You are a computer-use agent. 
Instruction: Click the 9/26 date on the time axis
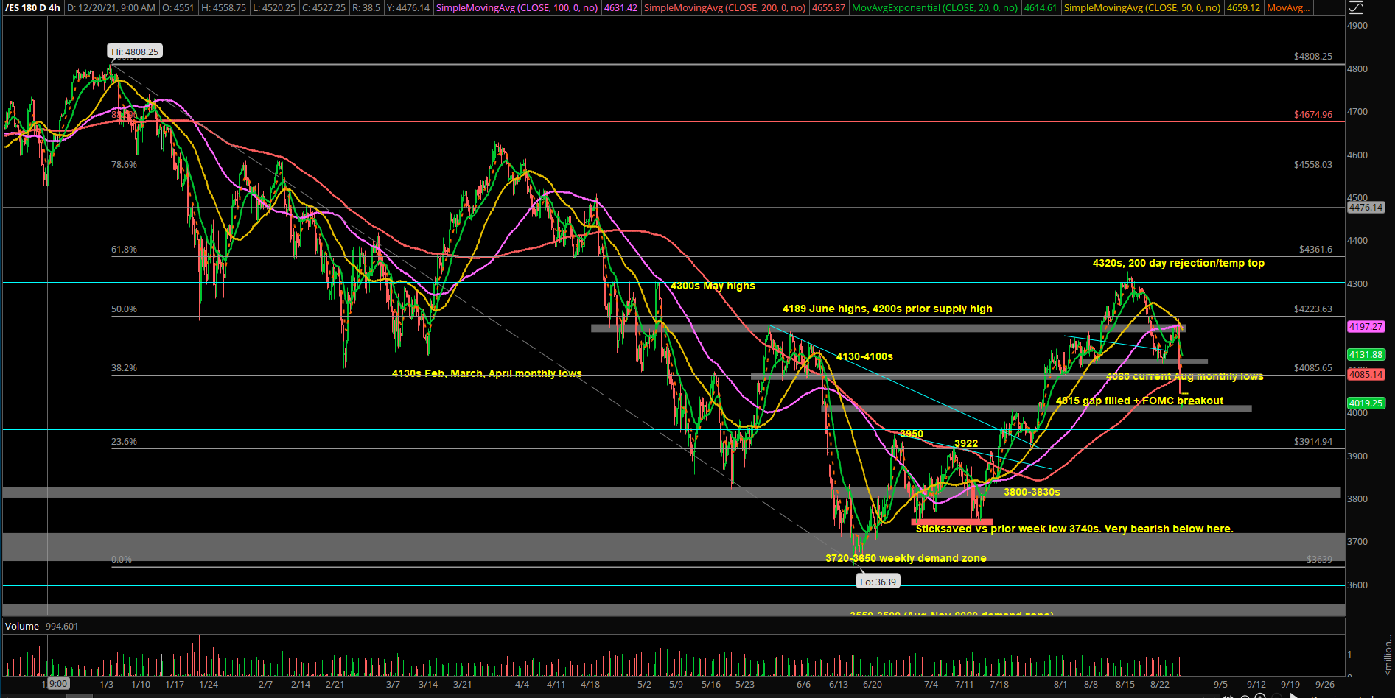1325,685
